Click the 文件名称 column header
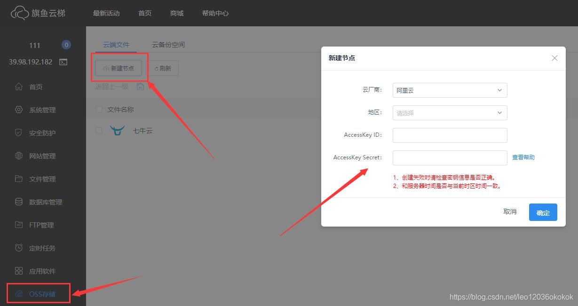The height and width of the screenshot is (306, 578). tap(120, 109)
